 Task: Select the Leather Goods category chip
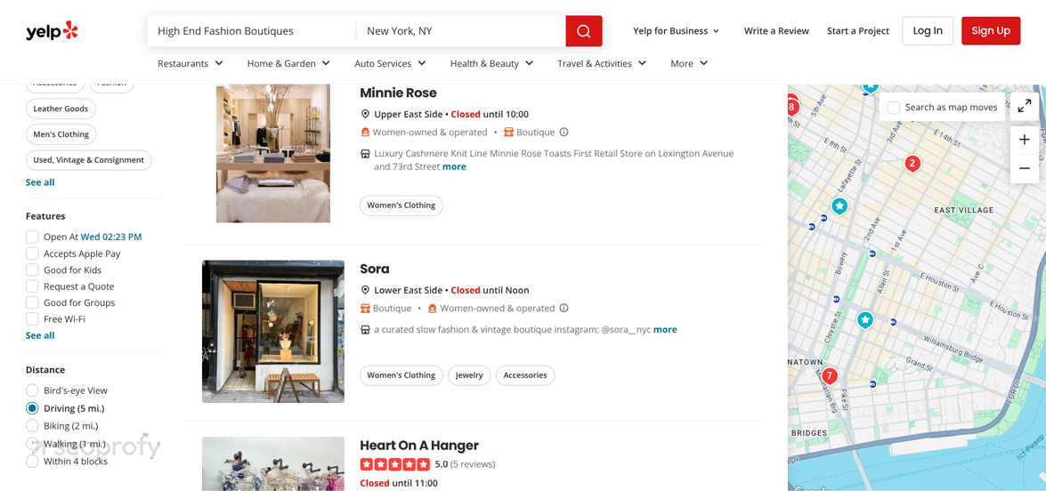pos(61,109)
